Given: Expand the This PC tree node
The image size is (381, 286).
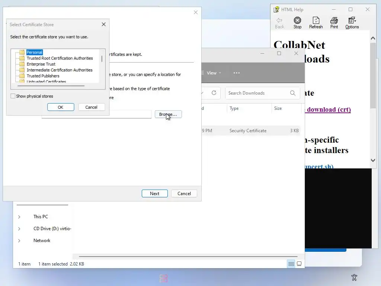Looking at the screenshot, I should click(x=19, y=217).
